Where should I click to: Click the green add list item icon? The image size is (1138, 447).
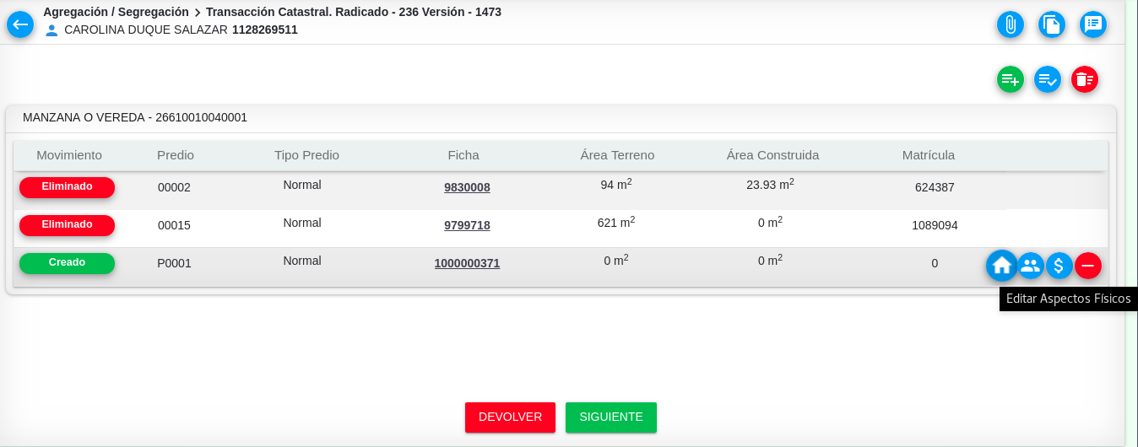pyautogui.click(x=1010, y=80)
